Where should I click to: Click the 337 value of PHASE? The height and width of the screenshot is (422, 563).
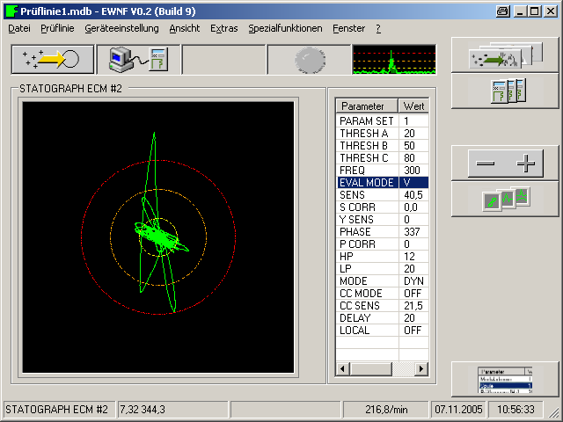pos(412,232)
